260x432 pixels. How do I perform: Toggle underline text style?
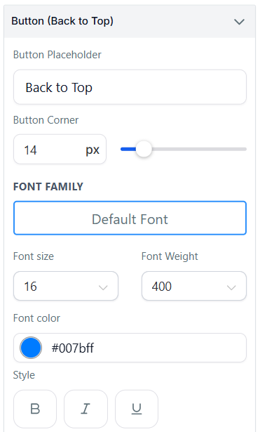(137, 409)
